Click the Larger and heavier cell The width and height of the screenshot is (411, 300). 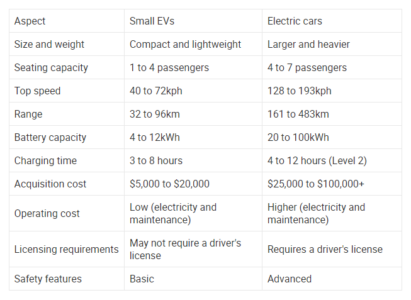pos(332,44)
